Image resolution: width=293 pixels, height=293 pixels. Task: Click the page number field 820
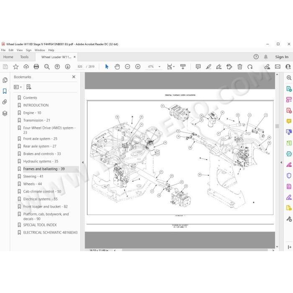point(80,67)
